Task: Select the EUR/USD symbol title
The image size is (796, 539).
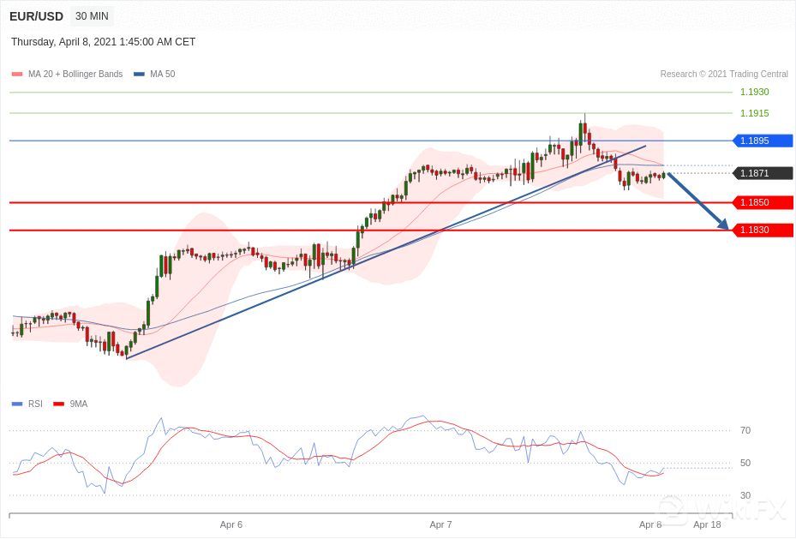Action: (36, 16)
